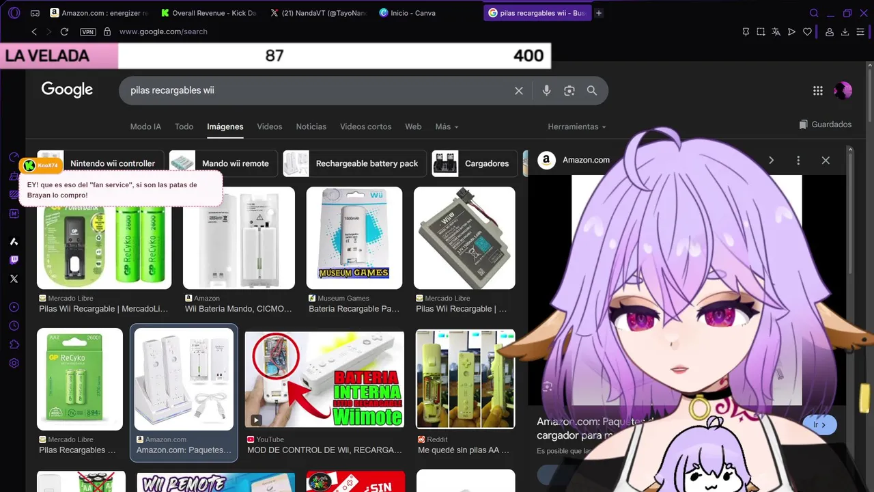Take a snapshot with the capture icon
Viewport: 874px width, 492px height.
(x=761, y=31)
